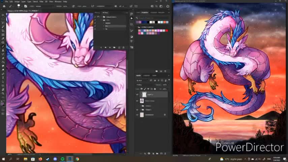Select the Crop tool

pos(3,30)
